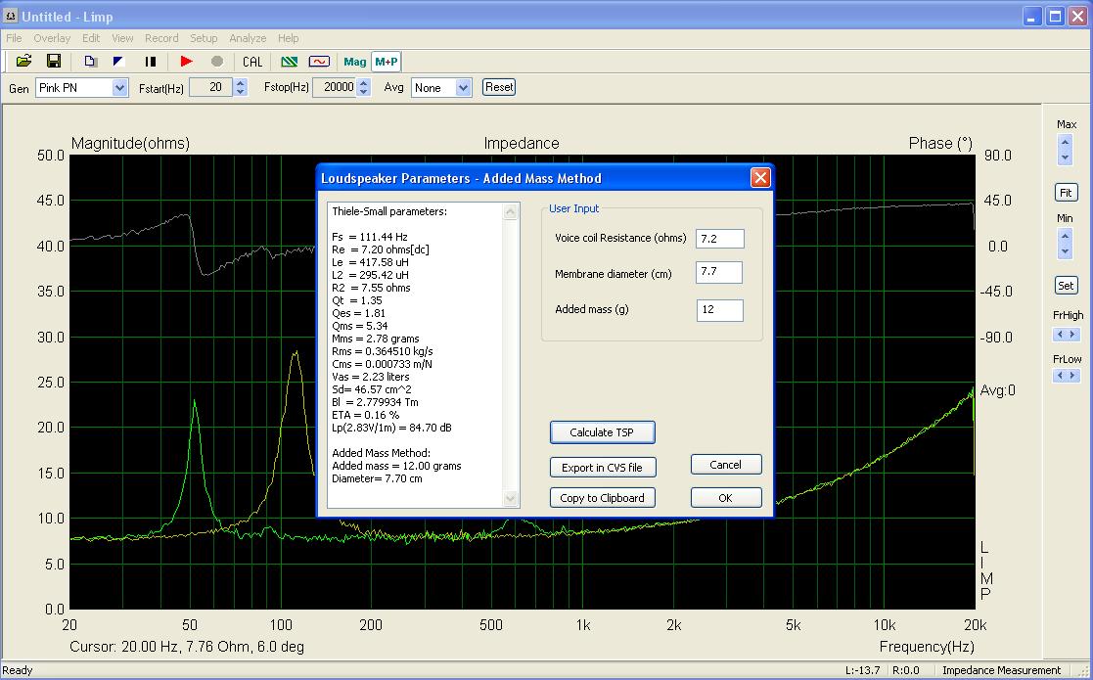Toggle the M+P magnitude and phase view
1093x680 pixels.
tap(387, 62)
